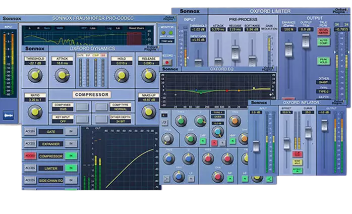This screenshot has width=352, height=214.
Task: Open the EQ Type selector display
Action: (x=217, y=113)
